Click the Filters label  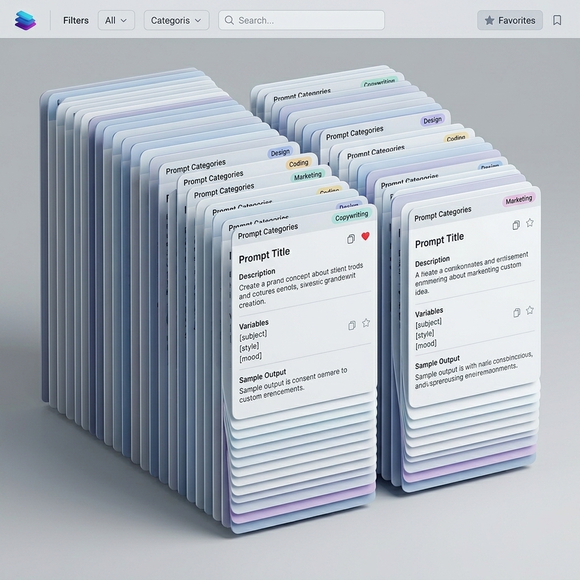pyautogui.click(x=76, y=20)
